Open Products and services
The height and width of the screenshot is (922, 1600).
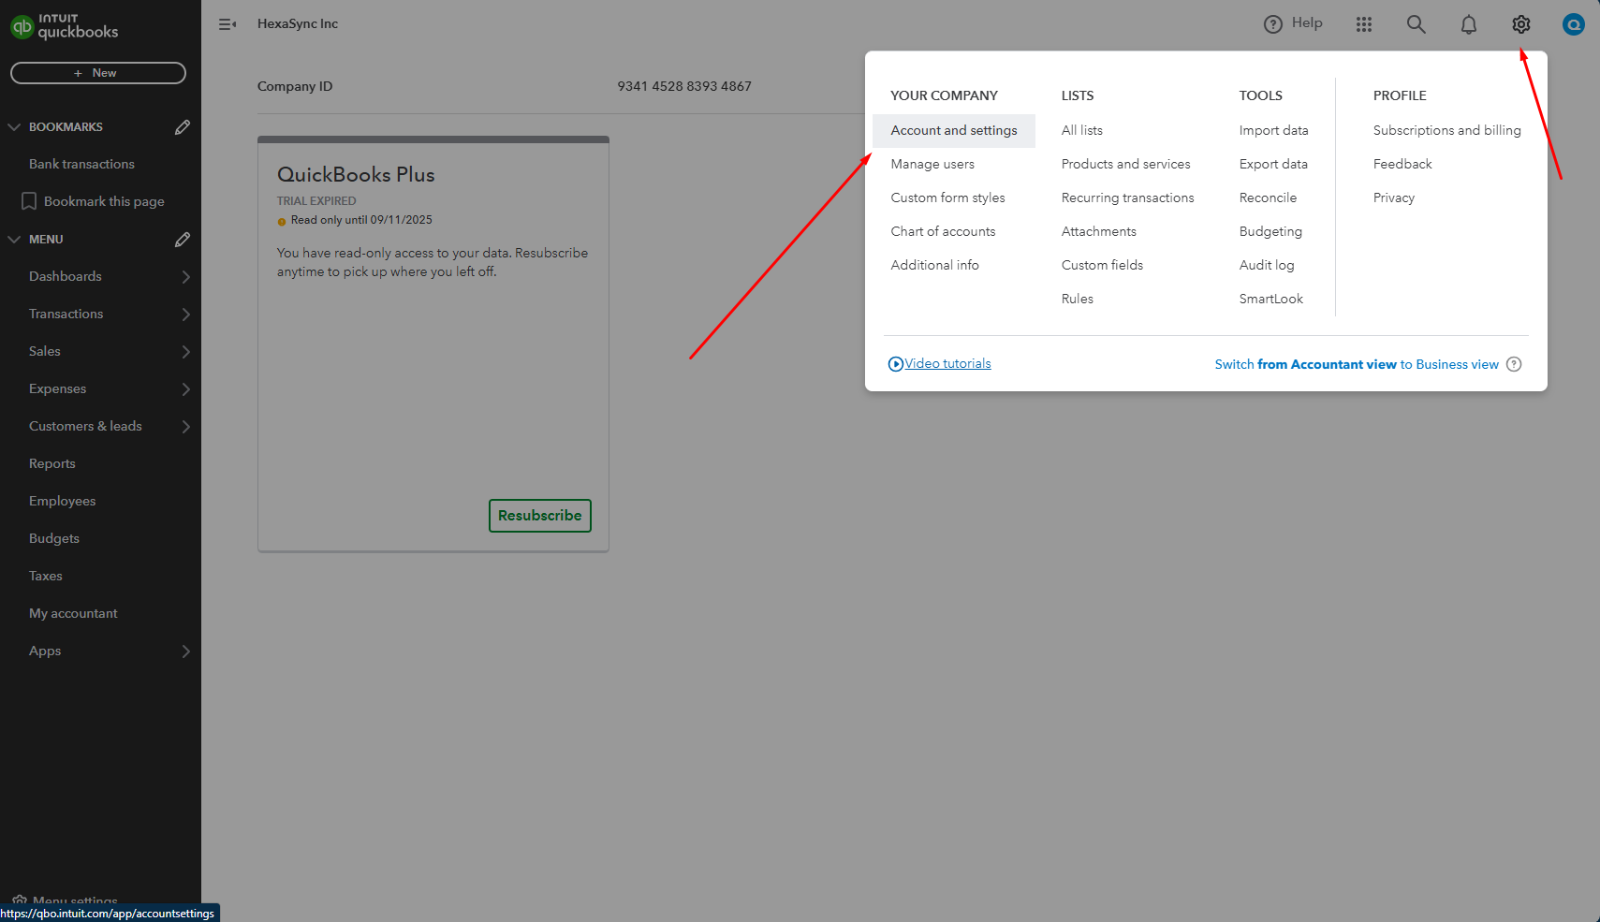click(x=1126, y=164)
